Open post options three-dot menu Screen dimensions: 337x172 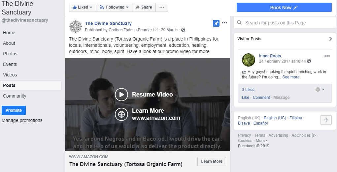224,23
